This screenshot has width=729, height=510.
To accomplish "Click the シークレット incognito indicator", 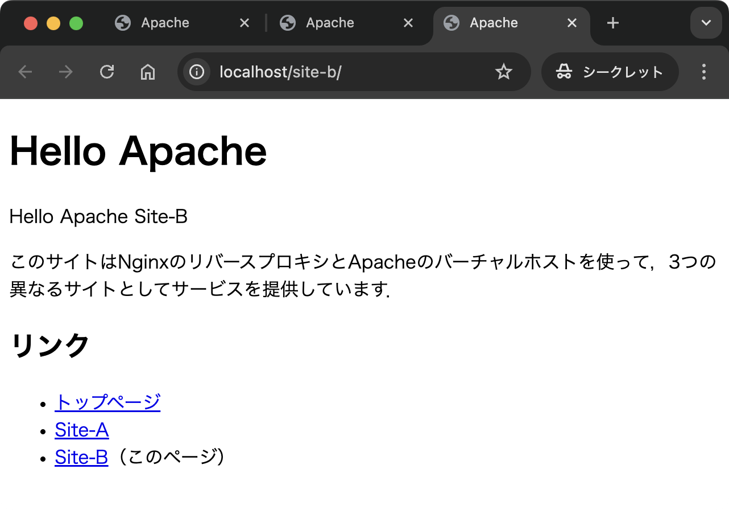I will (x=610, y=72).
